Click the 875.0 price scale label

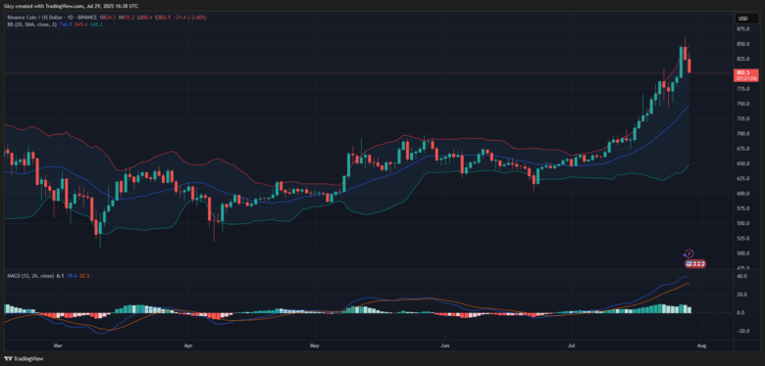[744, 29]
